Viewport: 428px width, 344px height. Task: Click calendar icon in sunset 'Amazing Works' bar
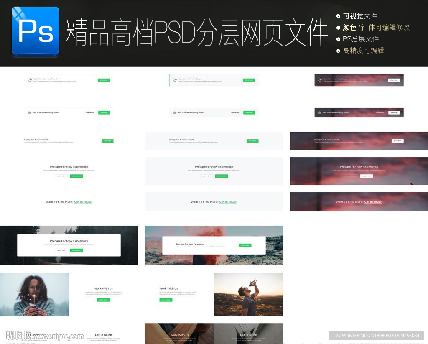[319, 112]
